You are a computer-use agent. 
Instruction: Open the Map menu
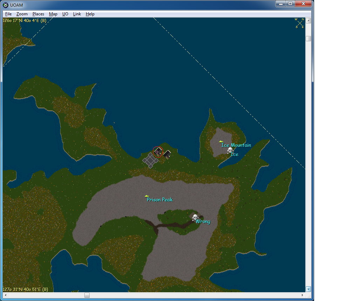[x=53, y=14]
